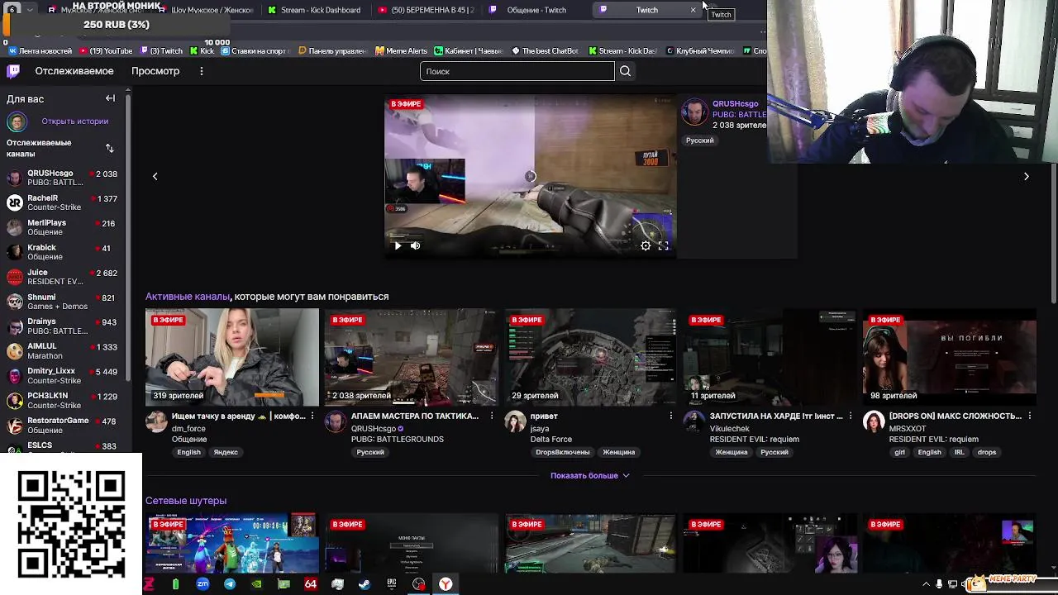Open options dots for Vikulechek stream card
The image size is (1058, 595).
click(x=850, y=416)
